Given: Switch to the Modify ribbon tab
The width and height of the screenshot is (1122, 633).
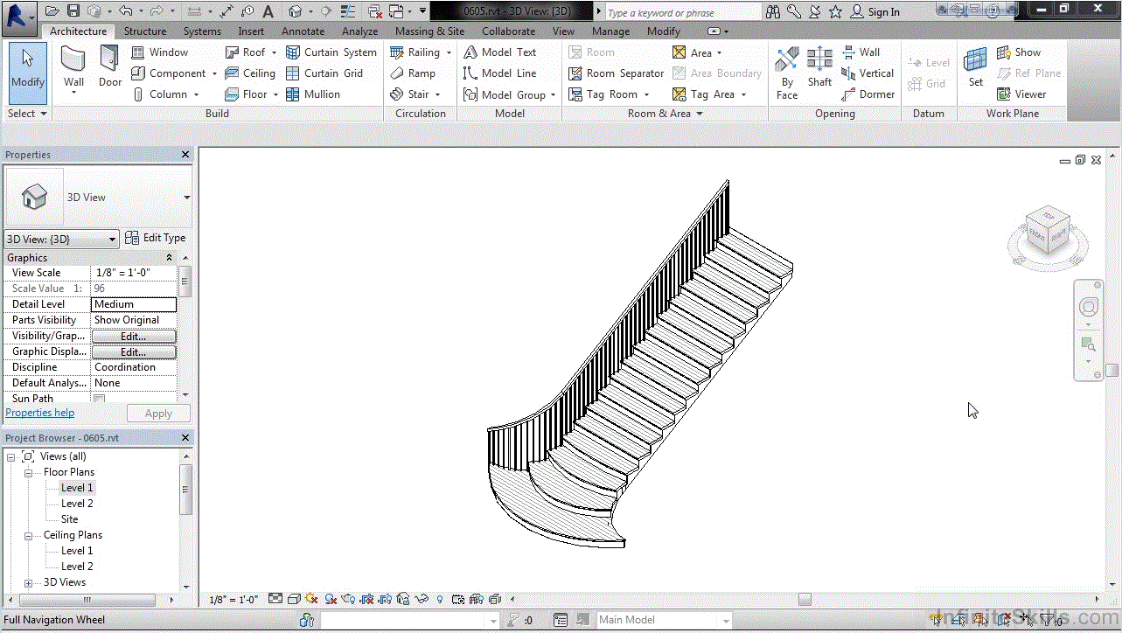Looking at the screenshot, I should [664, 31].
